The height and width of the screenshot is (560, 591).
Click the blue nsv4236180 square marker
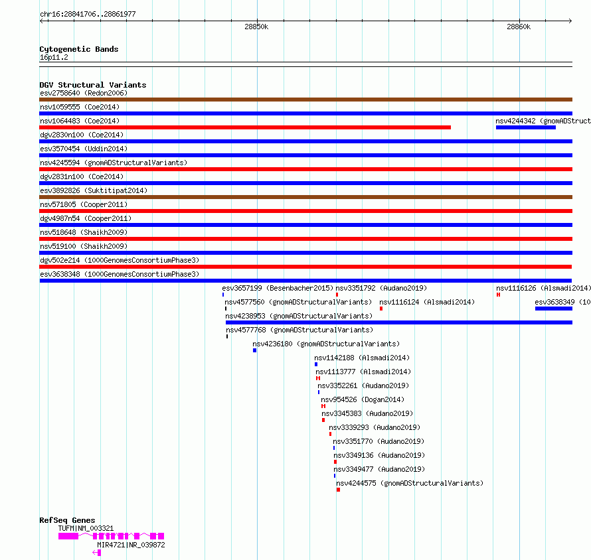pyautogui.click(x=255, y=350)
